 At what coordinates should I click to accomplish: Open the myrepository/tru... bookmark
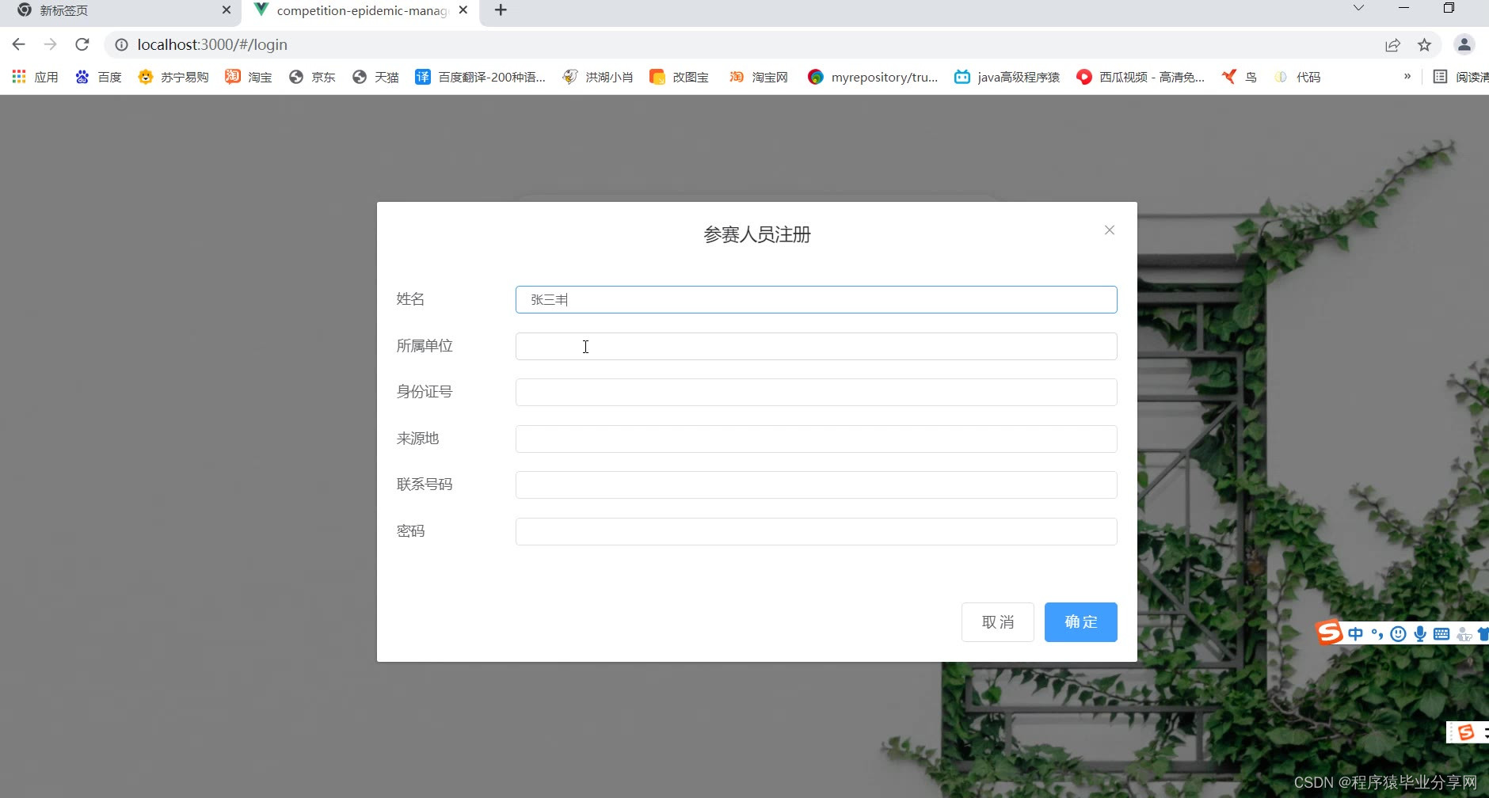click(x=873, y=77)
